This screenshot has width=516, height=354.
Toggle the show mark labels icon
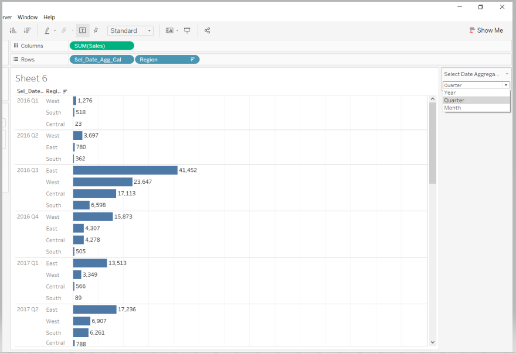pyautogui.click(x=82, y=30)
